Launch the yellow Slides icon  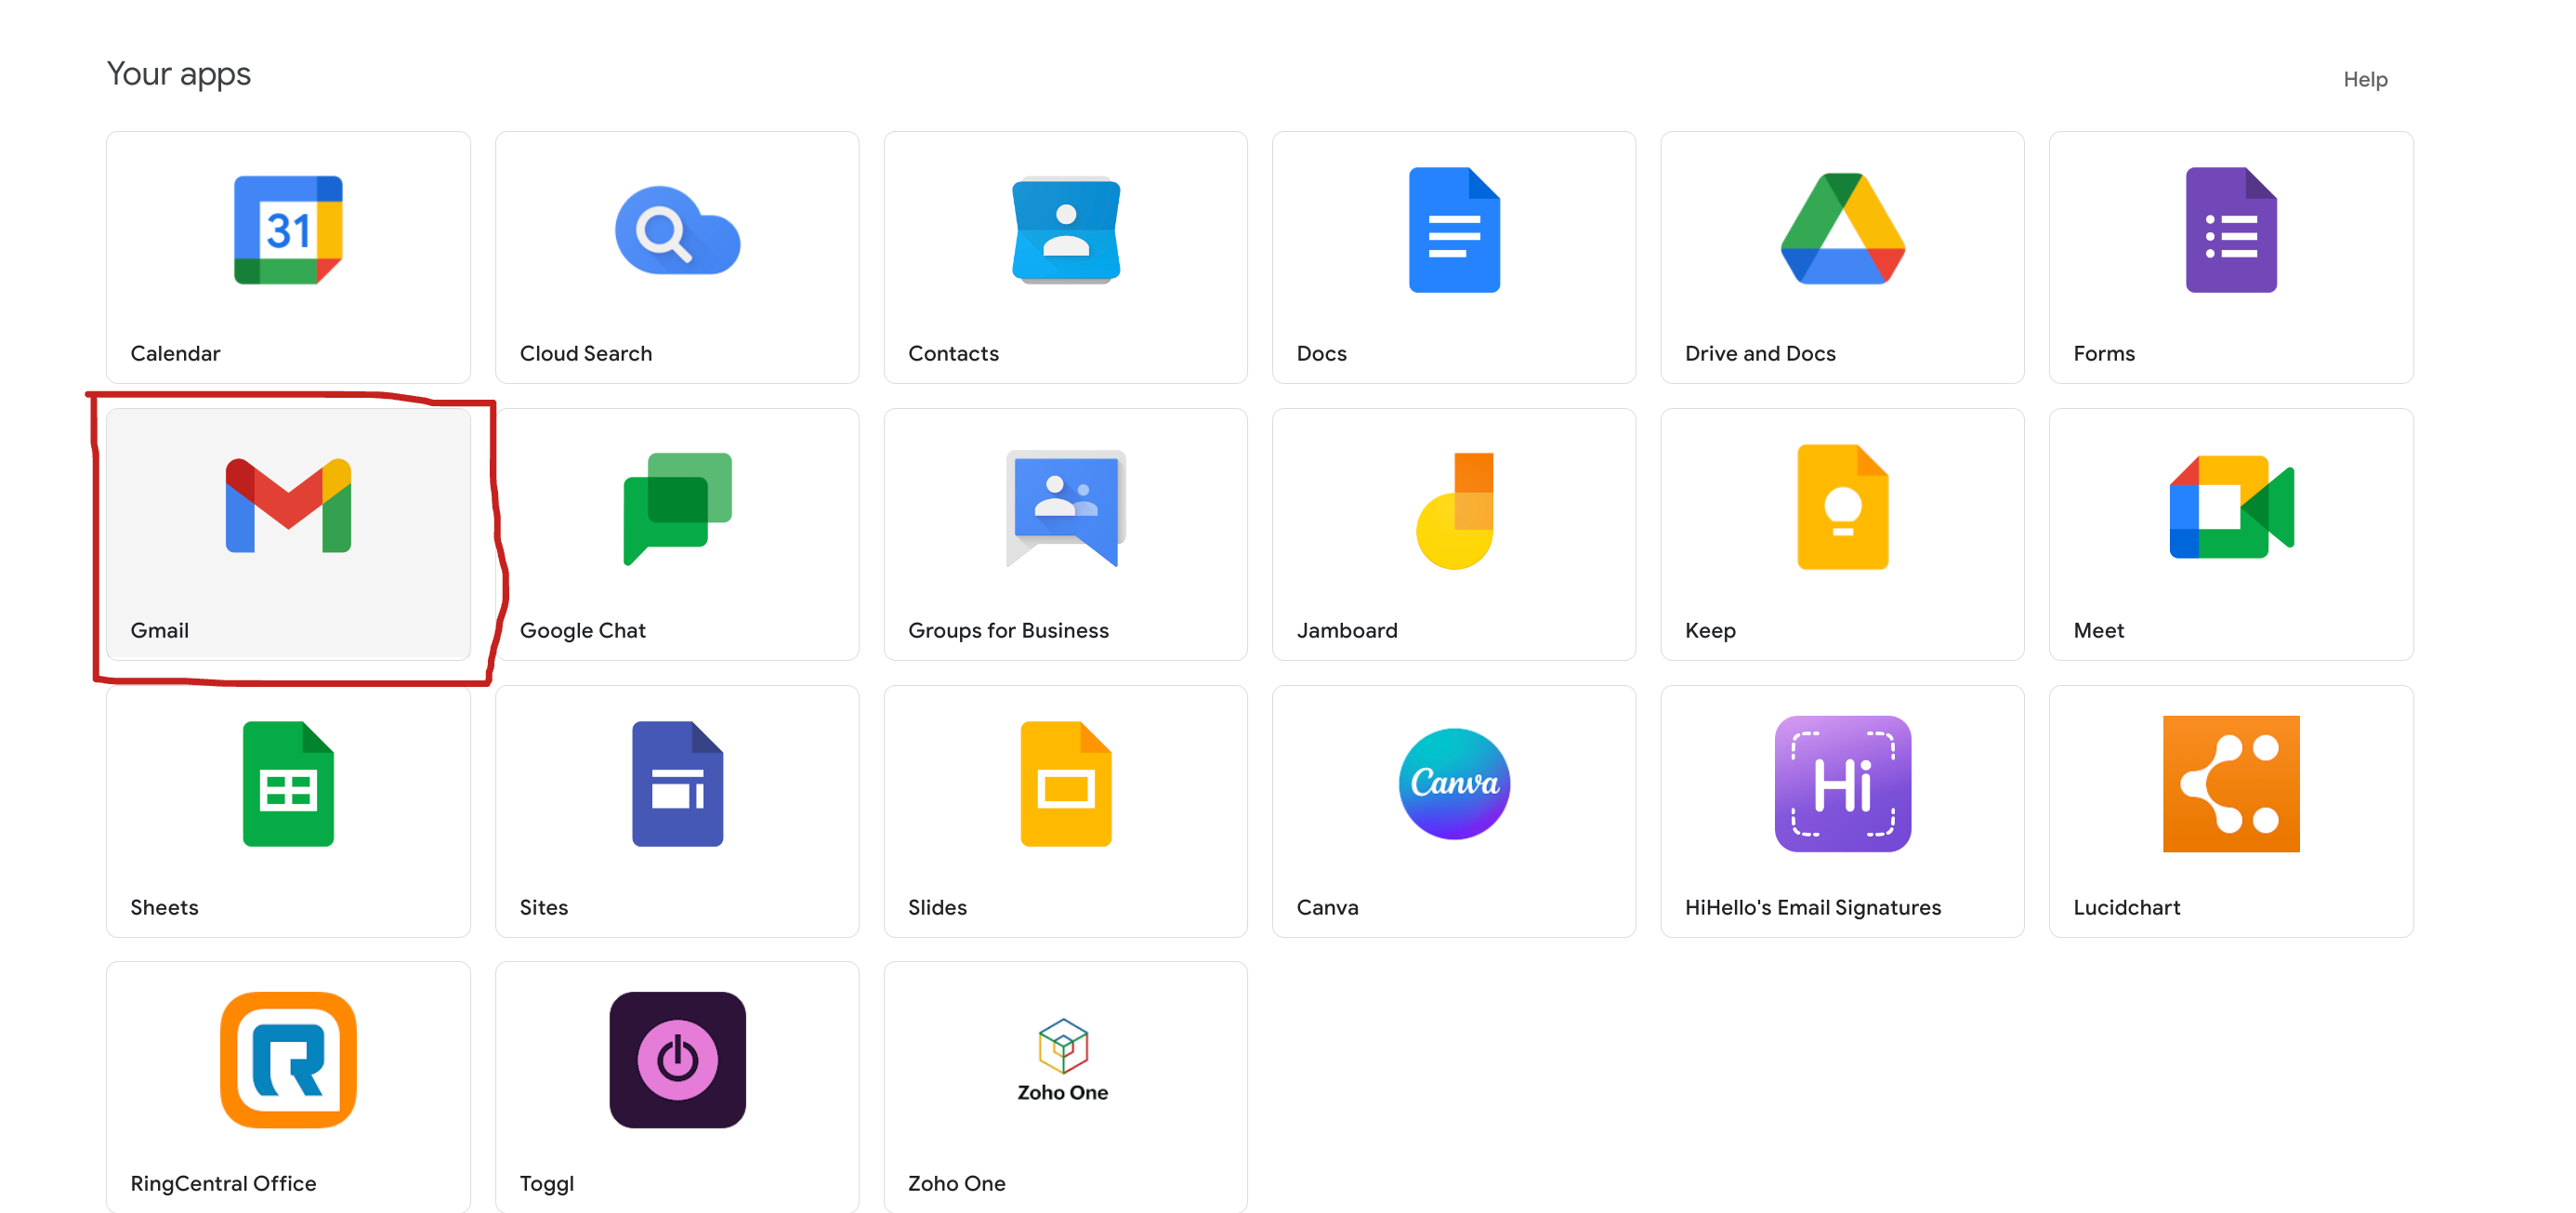pos(1065,784)
